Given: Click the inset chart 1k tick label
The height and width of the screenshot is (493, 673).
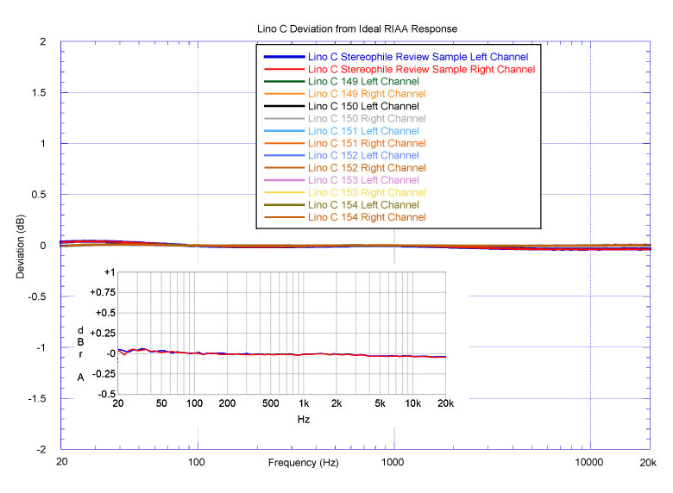Looking at the screenshot, I should point(304,403).
